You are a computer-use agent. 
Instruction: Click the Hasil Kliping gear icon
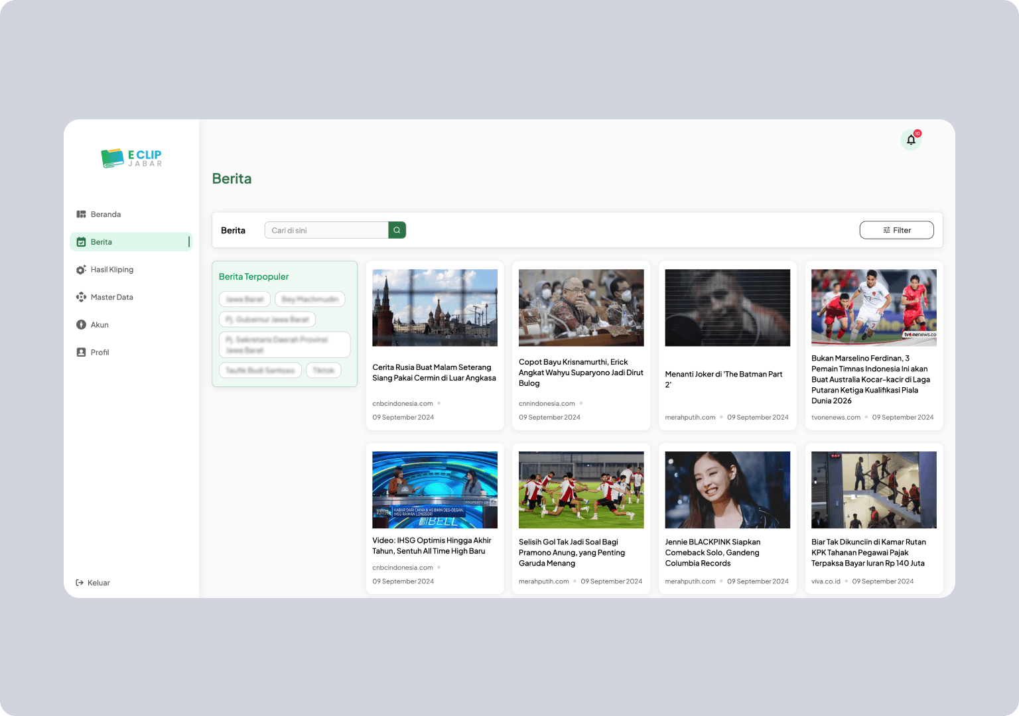point(81,270)
